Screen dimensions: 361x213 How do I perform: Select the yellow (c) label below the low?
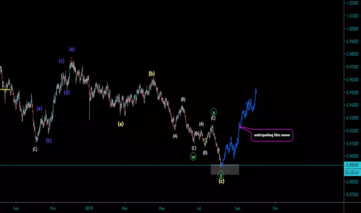click(x=221, y=181)
